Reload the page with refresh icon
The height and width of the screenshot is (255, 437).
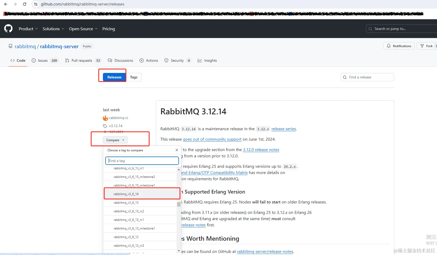click(x=25, y=4)
